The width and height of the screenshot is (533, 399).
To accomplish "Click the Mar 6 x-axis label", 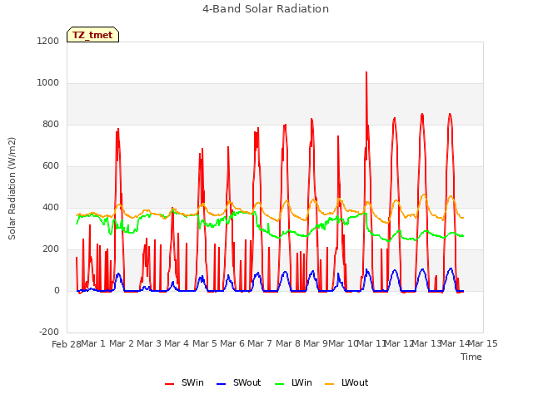I will 232,343.
